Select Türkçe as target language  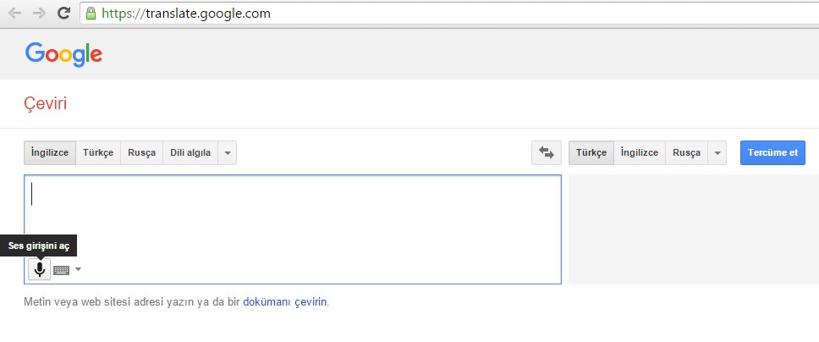point(591,152)
